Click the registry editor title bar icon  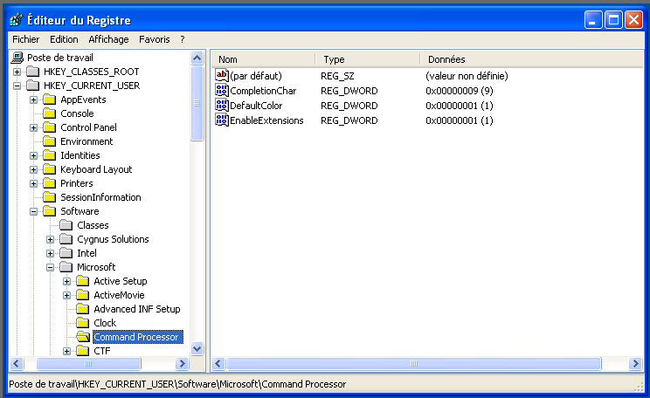tap(16, 20)
